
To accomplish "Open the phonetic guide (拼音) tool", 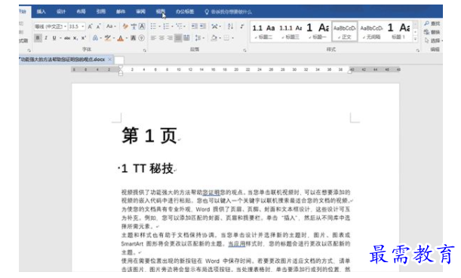I will tap(134, 26).
